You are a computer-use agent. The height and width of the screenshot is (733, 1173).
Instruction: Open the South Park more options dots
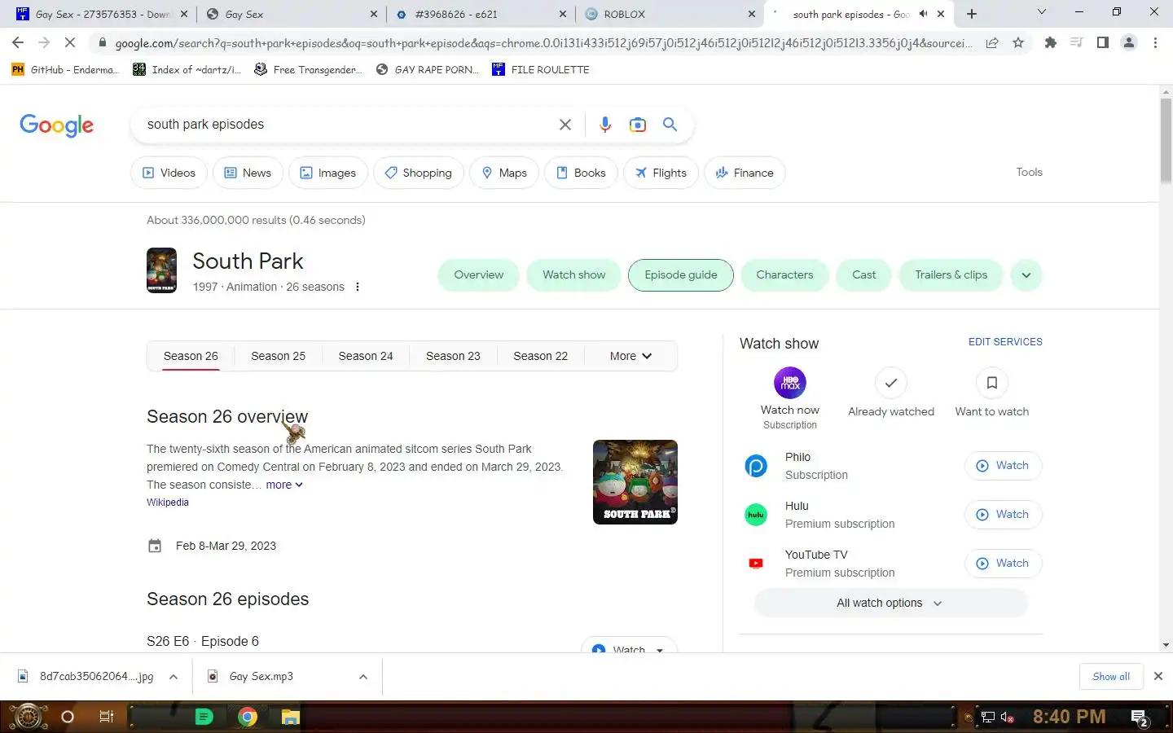357,287
